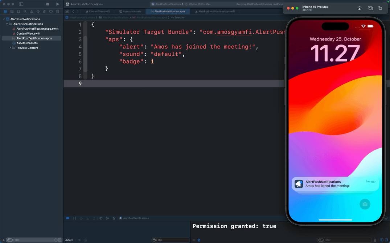Open Debug Memory Graph
The width and height of the screenshot is (390, 243).
(x=107, y=218)
